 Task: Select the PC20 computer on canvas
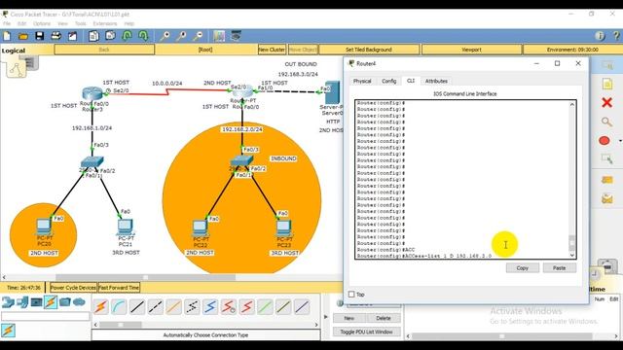point(44,227)
